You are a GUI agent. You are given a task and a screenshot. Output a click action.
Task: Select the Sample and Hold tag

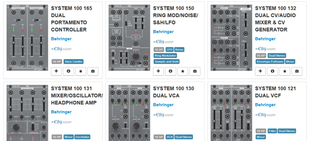coord(167,62)
